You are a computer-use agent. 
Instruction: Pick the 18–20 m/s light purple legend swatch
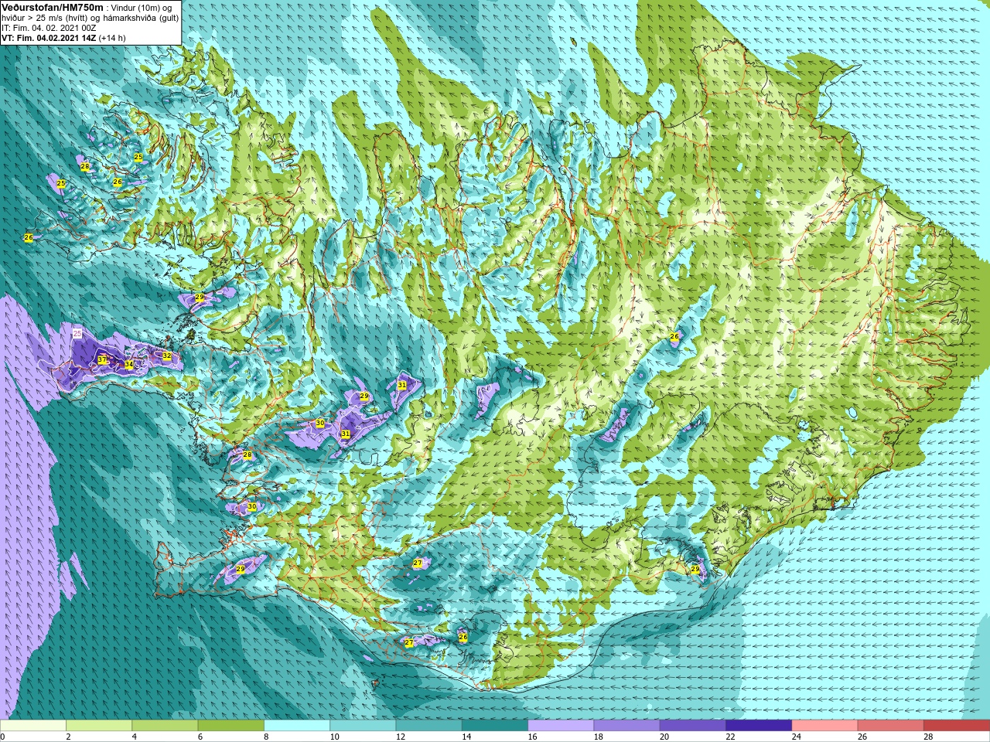click(x=626, y=726)
